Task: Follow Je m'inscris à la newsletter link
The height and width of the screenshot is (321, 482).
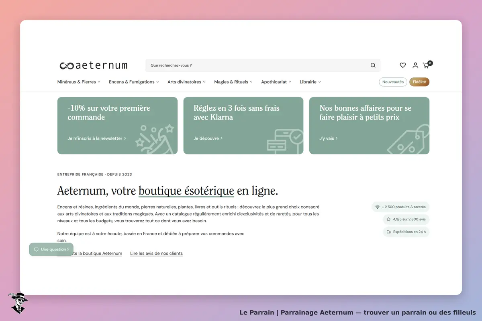Action: coord(97,138)
